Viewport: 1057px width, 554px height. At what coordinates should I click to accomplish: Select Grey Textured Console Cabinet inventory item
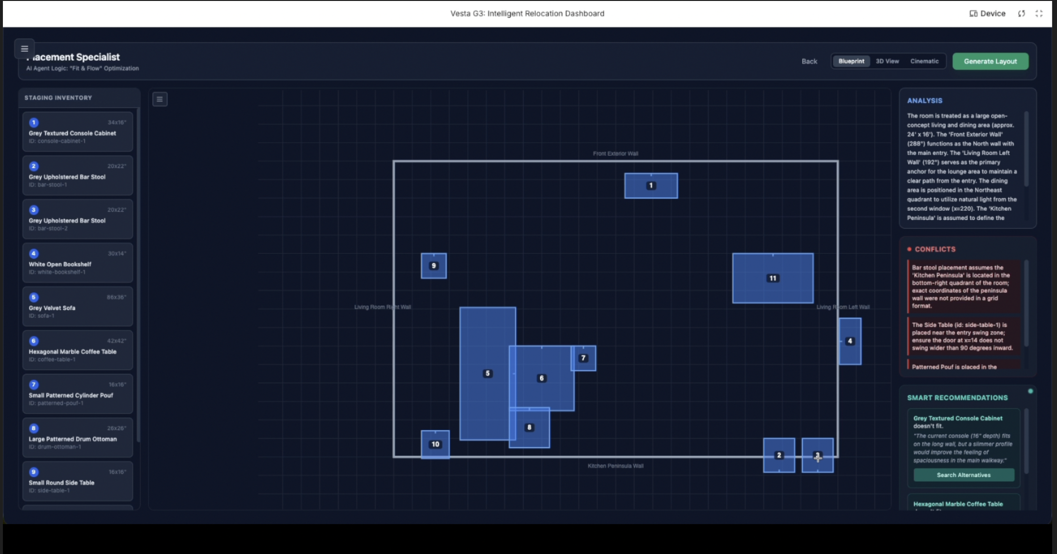pos(77,132)
